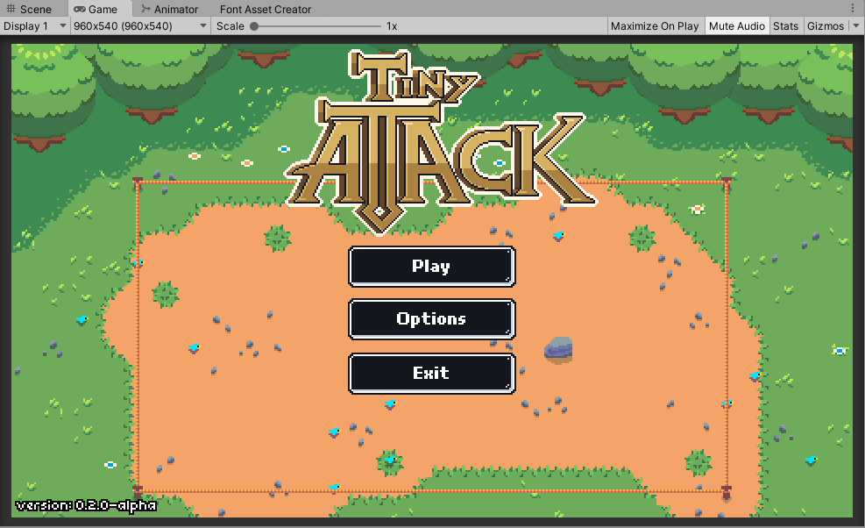This screenshot has height=528, width=865.
Task: Click the Scale slider handle
Action: (254, 26)
